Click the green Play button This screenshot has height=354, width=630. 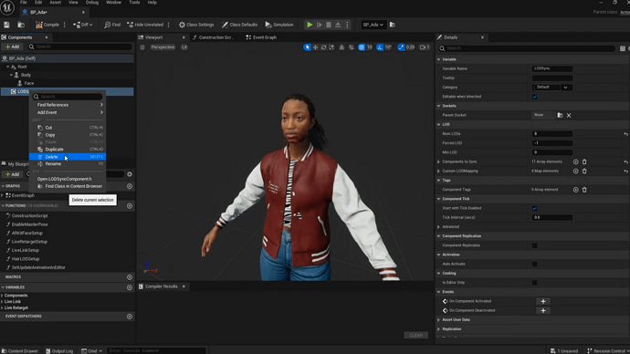310,25
